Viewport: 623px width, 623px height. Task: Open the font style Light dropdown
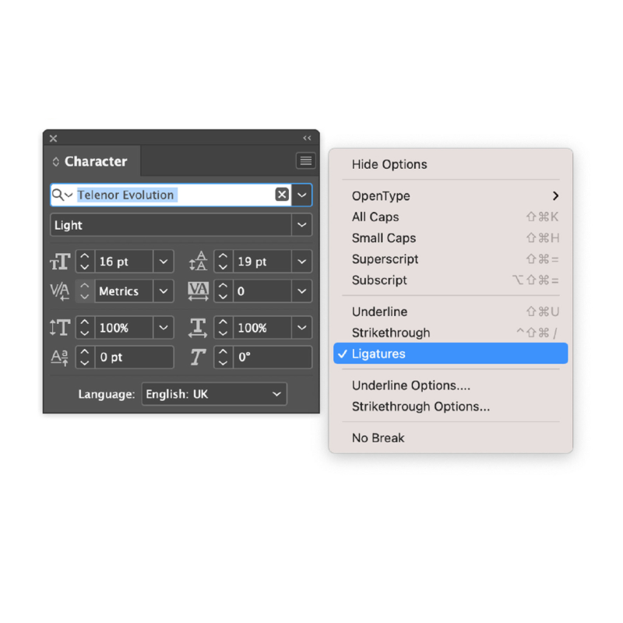(302, 225)
